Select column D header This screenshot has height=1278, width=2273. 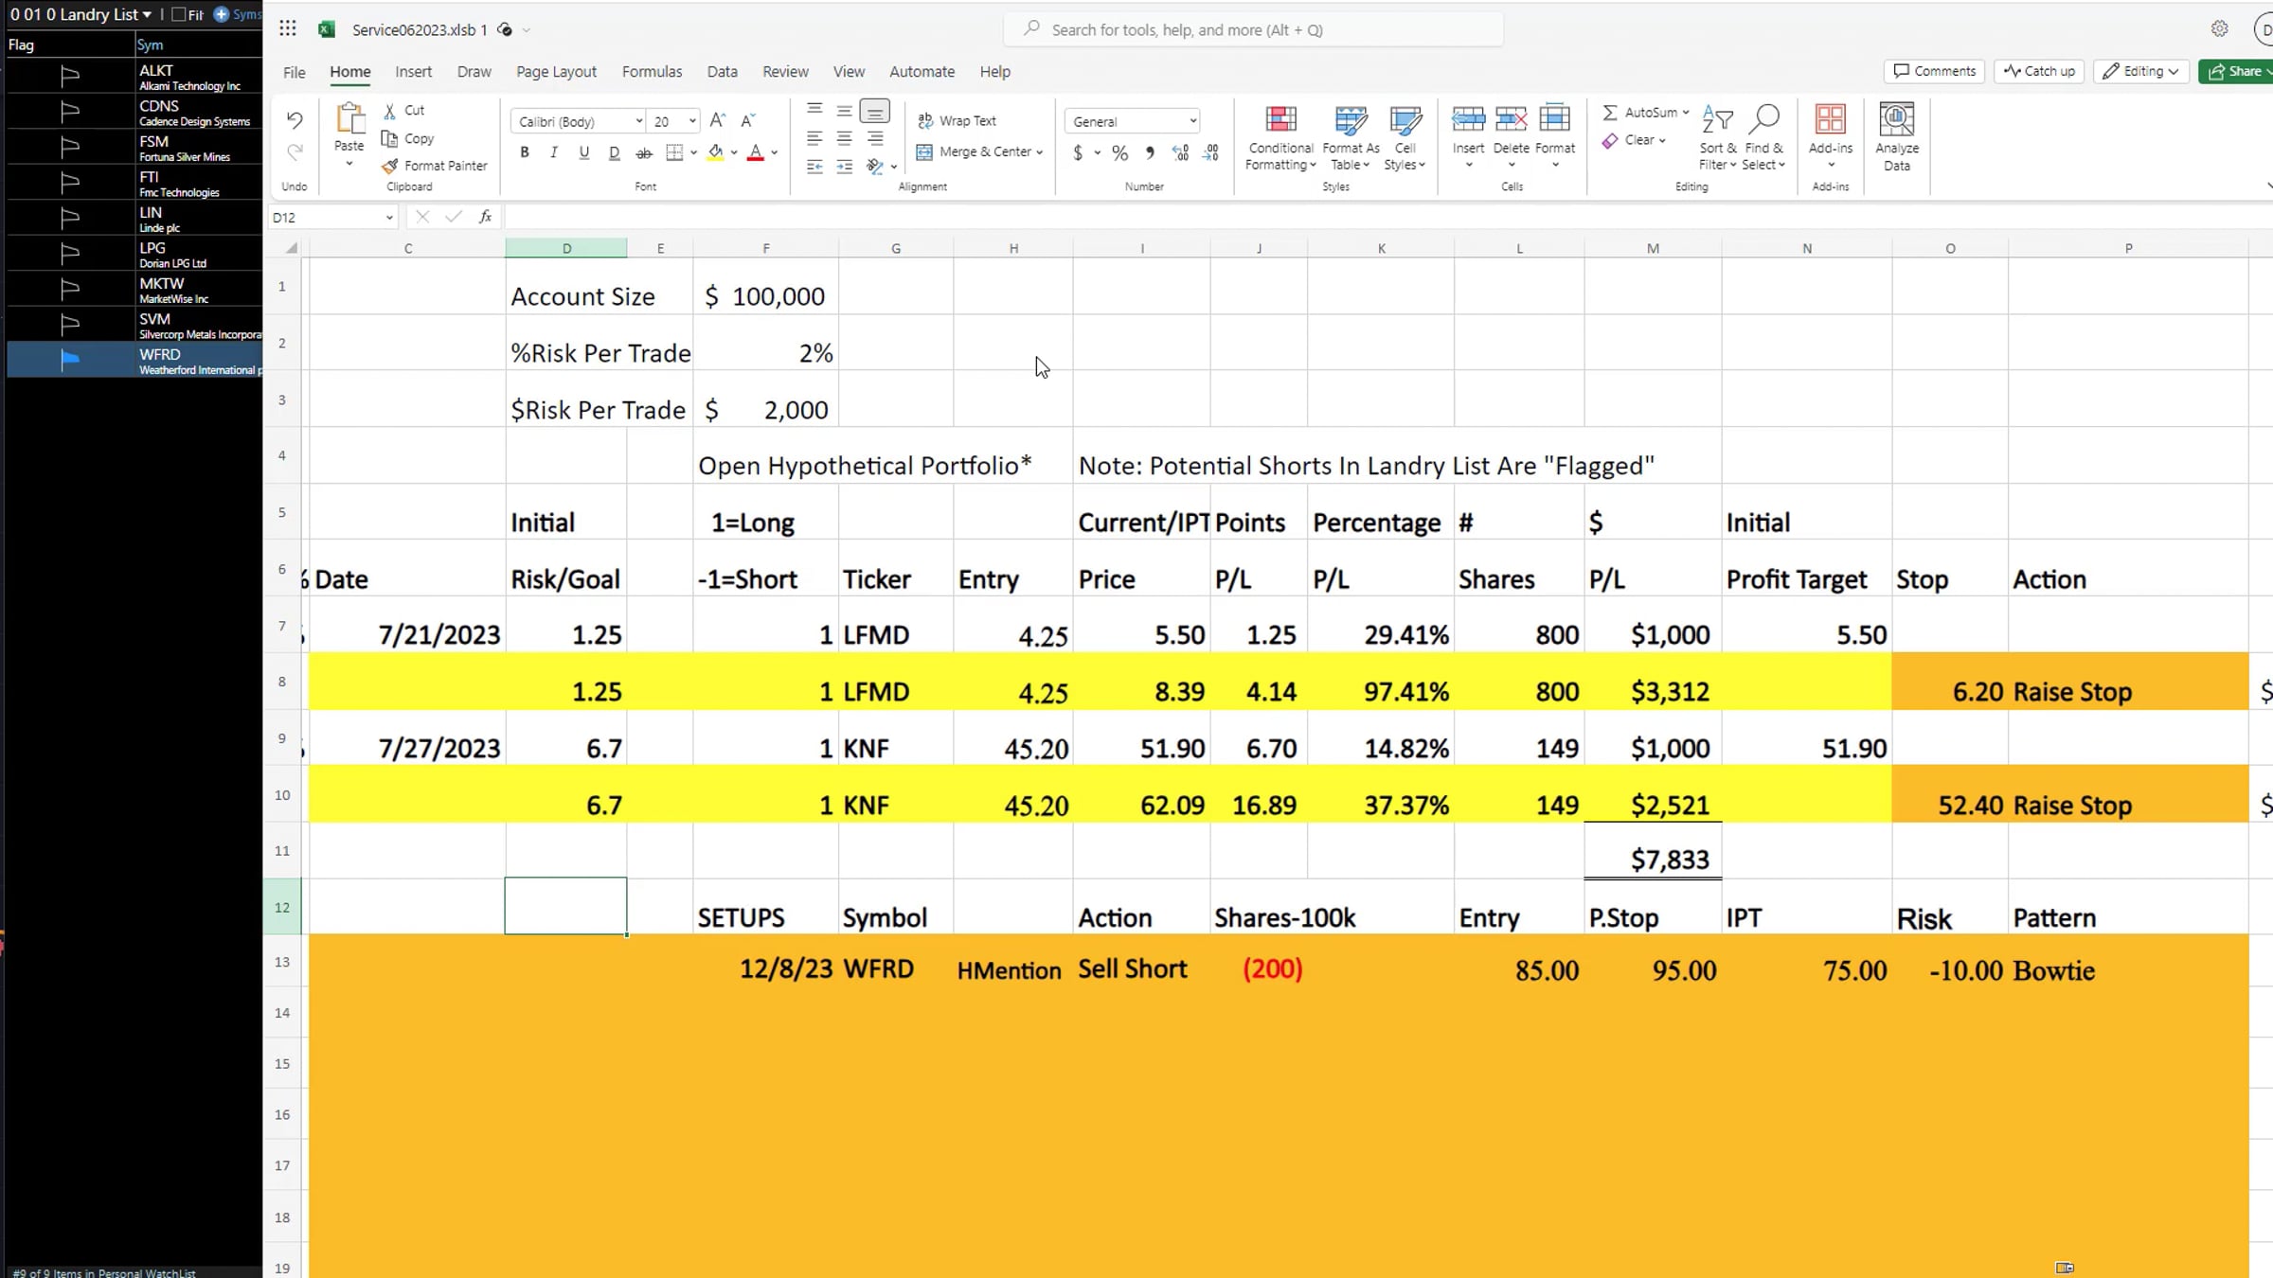point(566,248)
